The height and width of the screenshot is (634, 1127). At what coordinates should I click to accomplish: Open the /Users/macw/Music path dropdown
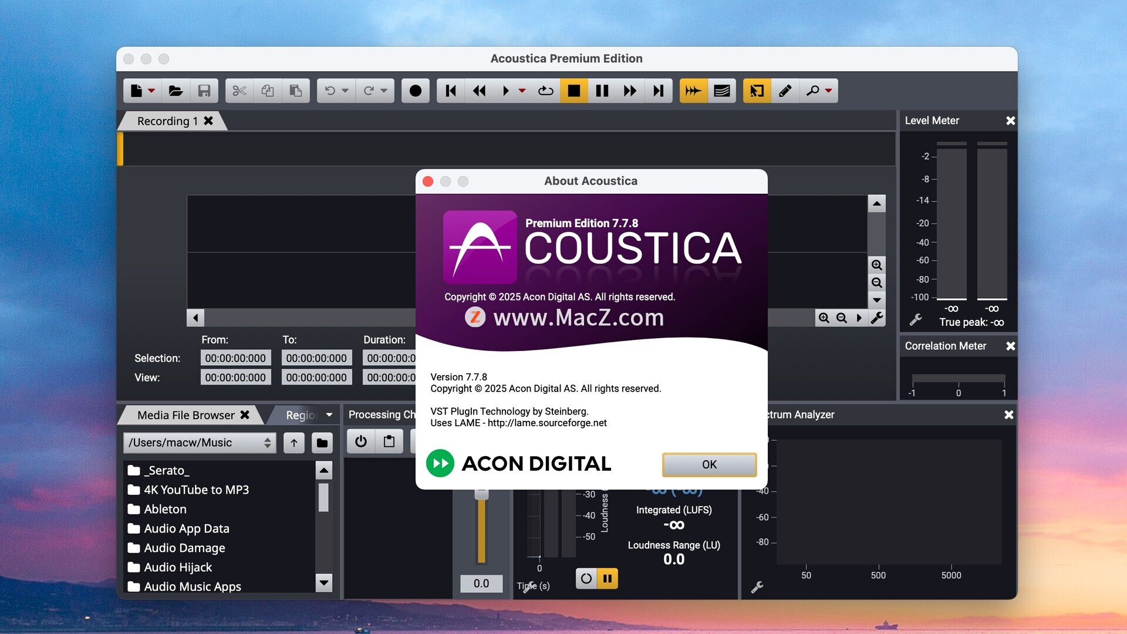pos(200,443)
